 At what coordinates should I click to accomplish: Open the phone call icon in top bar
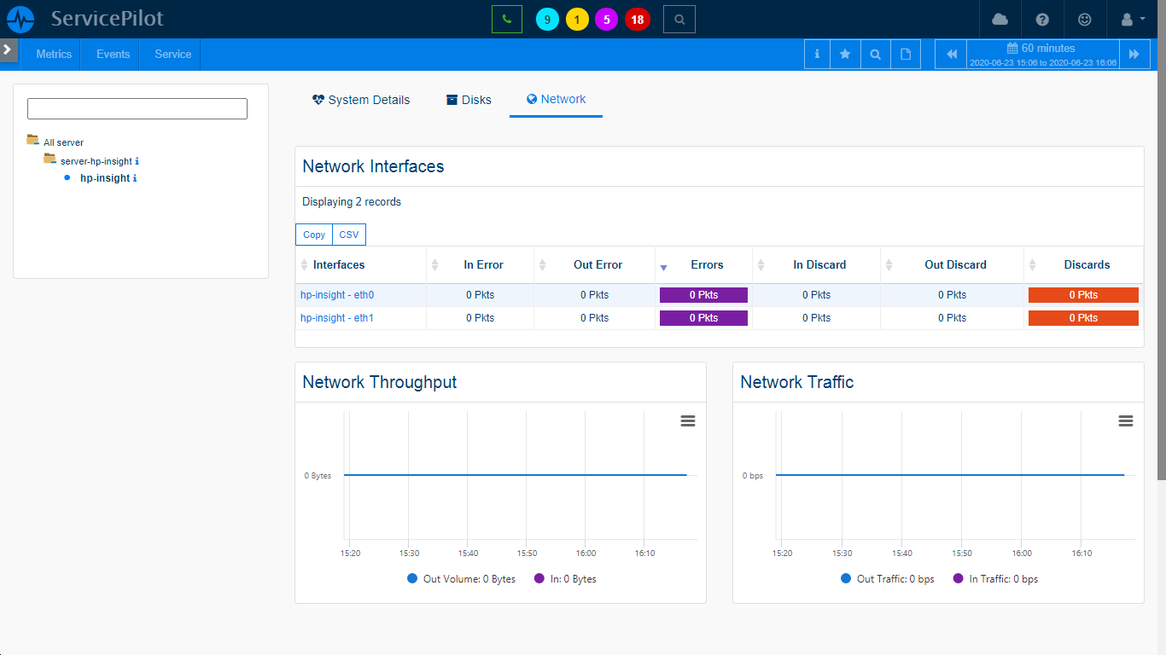click(508, 18)
